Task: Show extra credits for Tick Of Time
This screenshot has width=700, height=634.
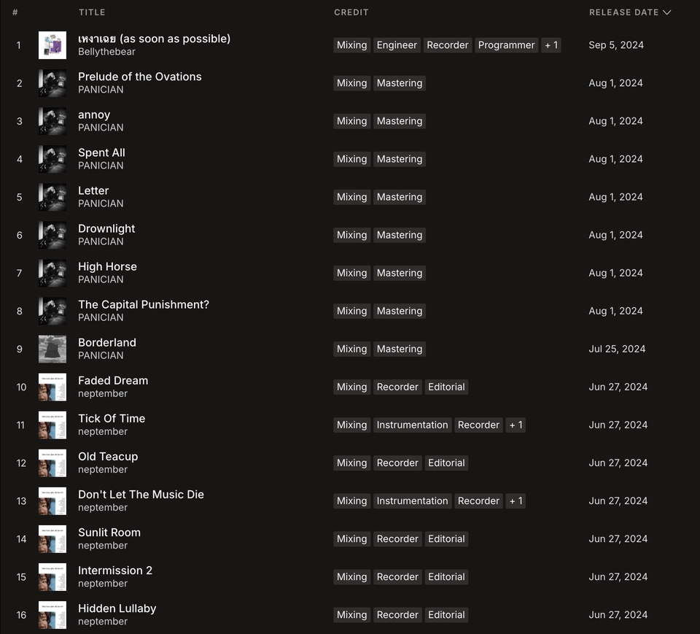Action: pos(516,425)
